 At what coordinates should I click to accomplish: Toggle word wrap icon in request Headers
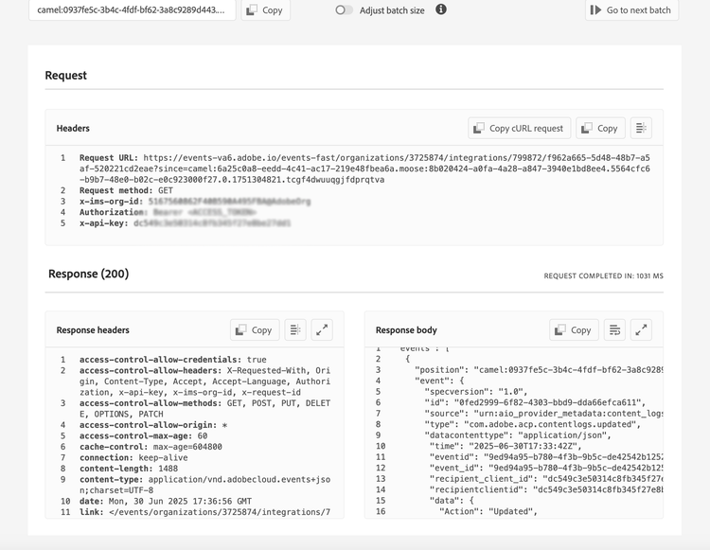click(x=641, y=128)
